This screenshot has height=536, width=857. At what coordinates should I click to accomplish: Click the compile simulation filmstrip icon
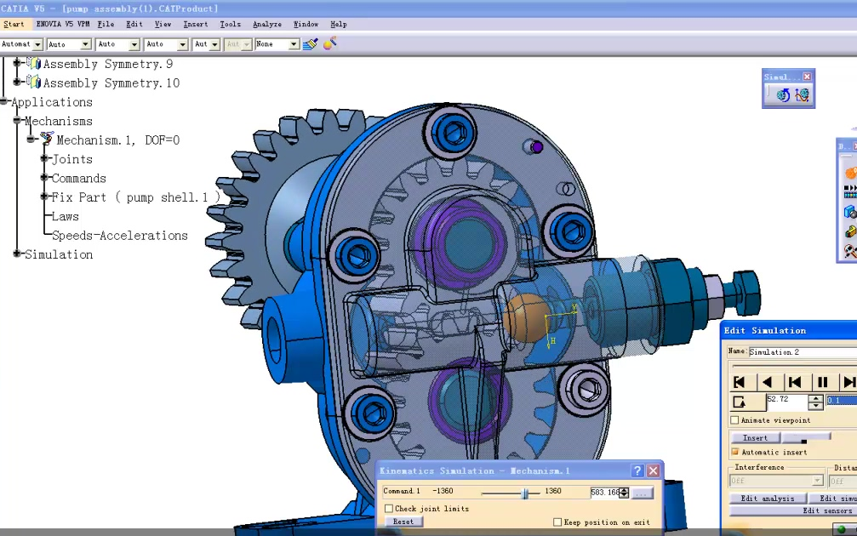click(850, 191)
